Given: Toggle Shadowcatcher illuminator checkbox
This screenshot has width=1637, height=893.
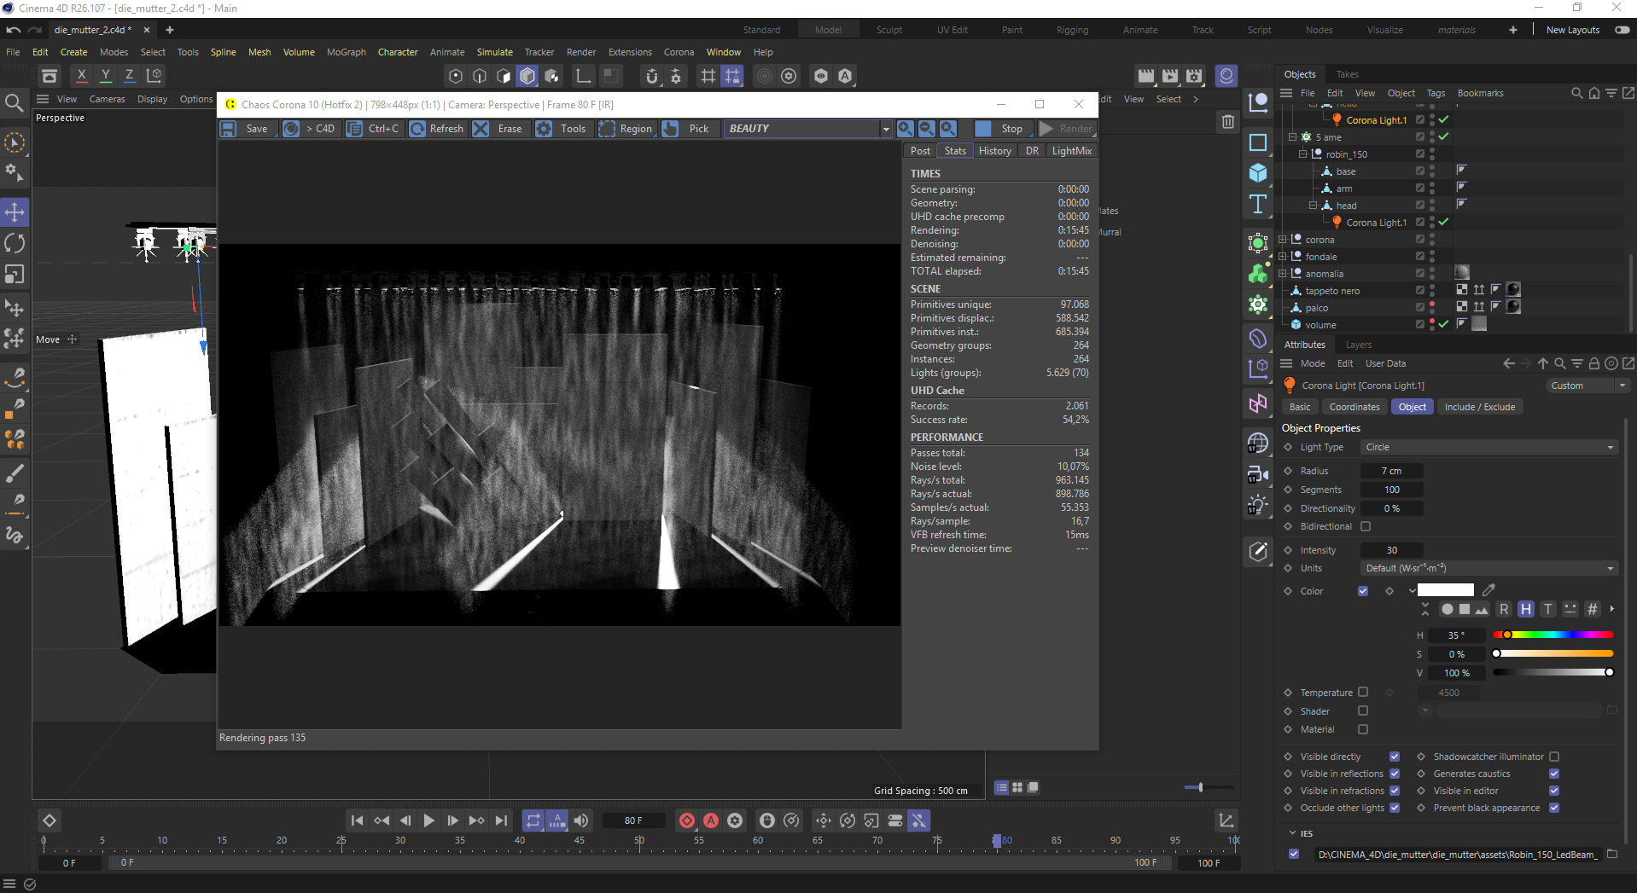Looking at the screenshot, I should point(1554,757).
